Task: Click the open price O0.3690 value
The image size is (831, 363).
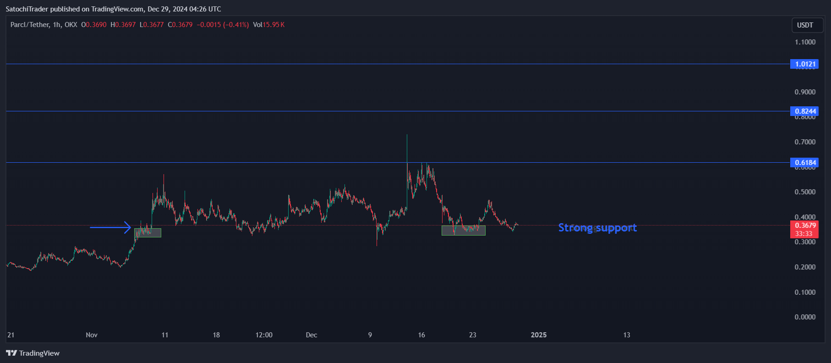Action: pos(94,25)
